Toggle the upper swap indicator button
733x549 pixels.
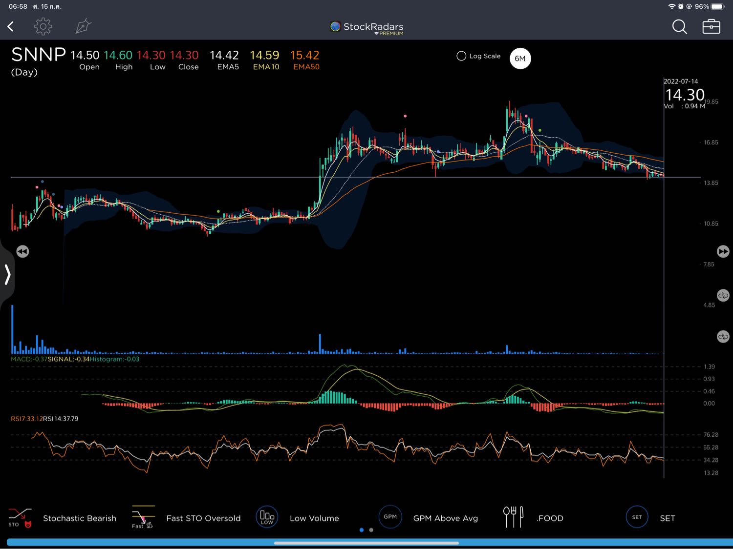point(723,295)
